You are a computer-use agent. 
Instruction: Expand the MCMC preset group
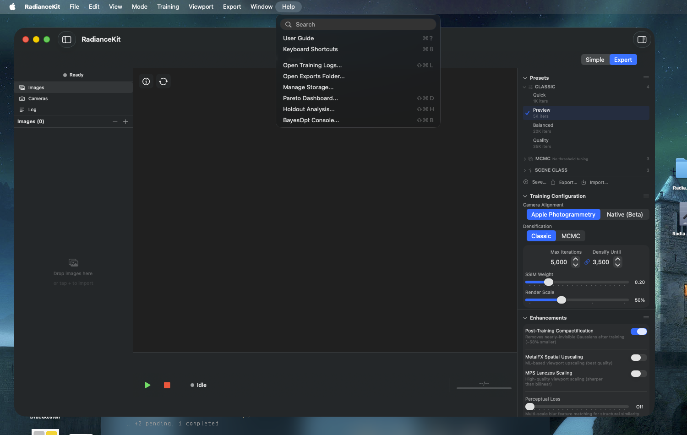click(x=524, y=159)
